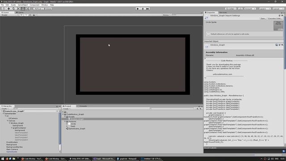This screenshot has height=161, width=286.
Task: Open the Assets menu
Action: 13,5
